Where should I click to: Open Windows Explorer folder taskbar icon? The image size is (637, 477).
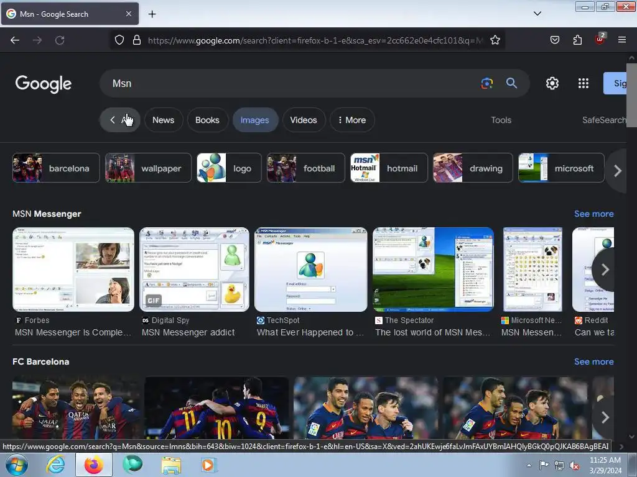[172, 465]
